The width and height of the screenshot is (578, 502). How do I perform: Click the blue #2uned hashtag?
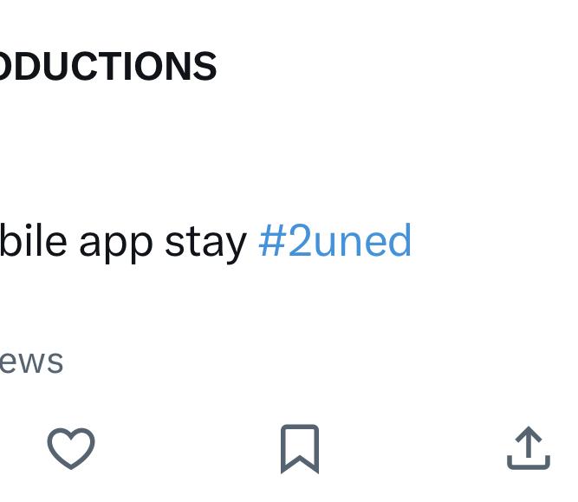(334, 241)
